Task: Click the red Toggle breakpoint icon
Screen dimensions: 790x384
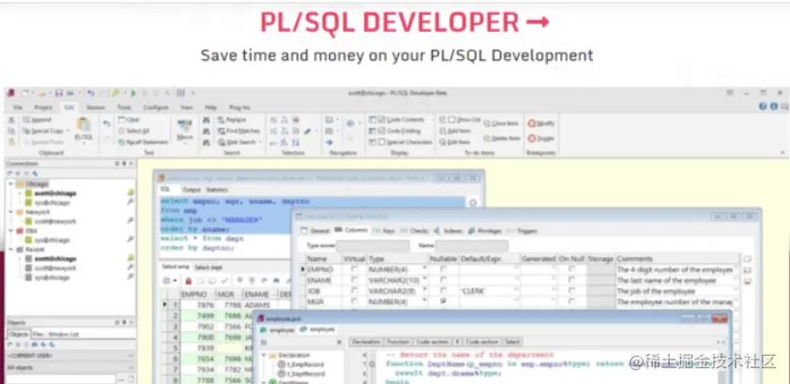Action: point(532,138)
